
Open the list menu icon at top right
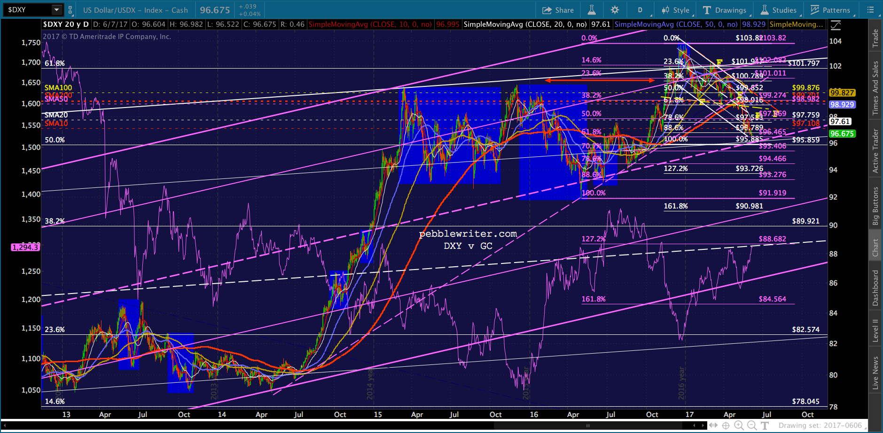870,10
